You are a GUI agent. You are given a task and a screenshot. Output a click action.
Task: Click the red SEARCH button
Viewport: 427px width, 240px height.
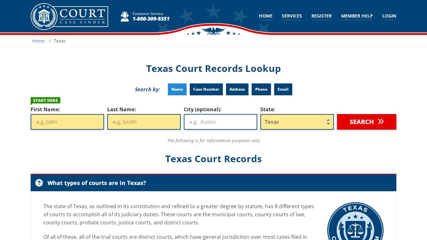coord(367,122)
